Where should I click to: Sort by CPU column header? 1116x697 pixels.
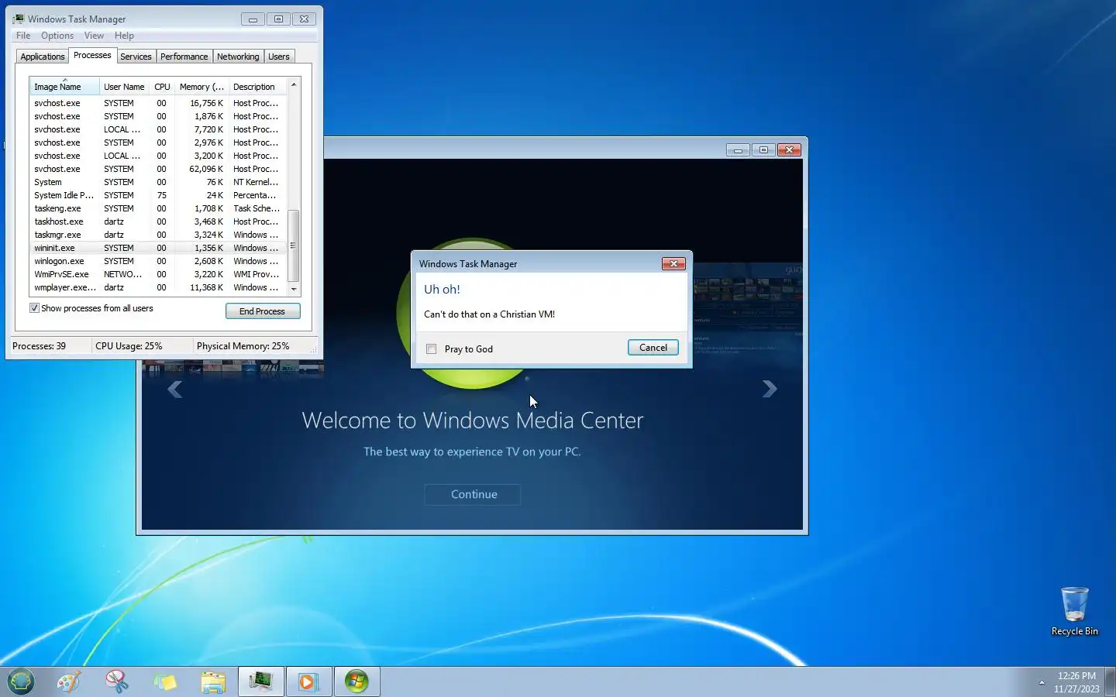point(162,87)
